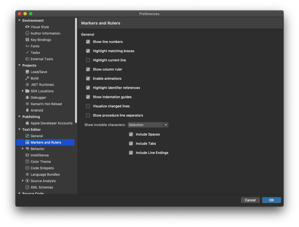Confirm preferences with OK
Screen dimensions: 299x227
[x=271, y=200]
